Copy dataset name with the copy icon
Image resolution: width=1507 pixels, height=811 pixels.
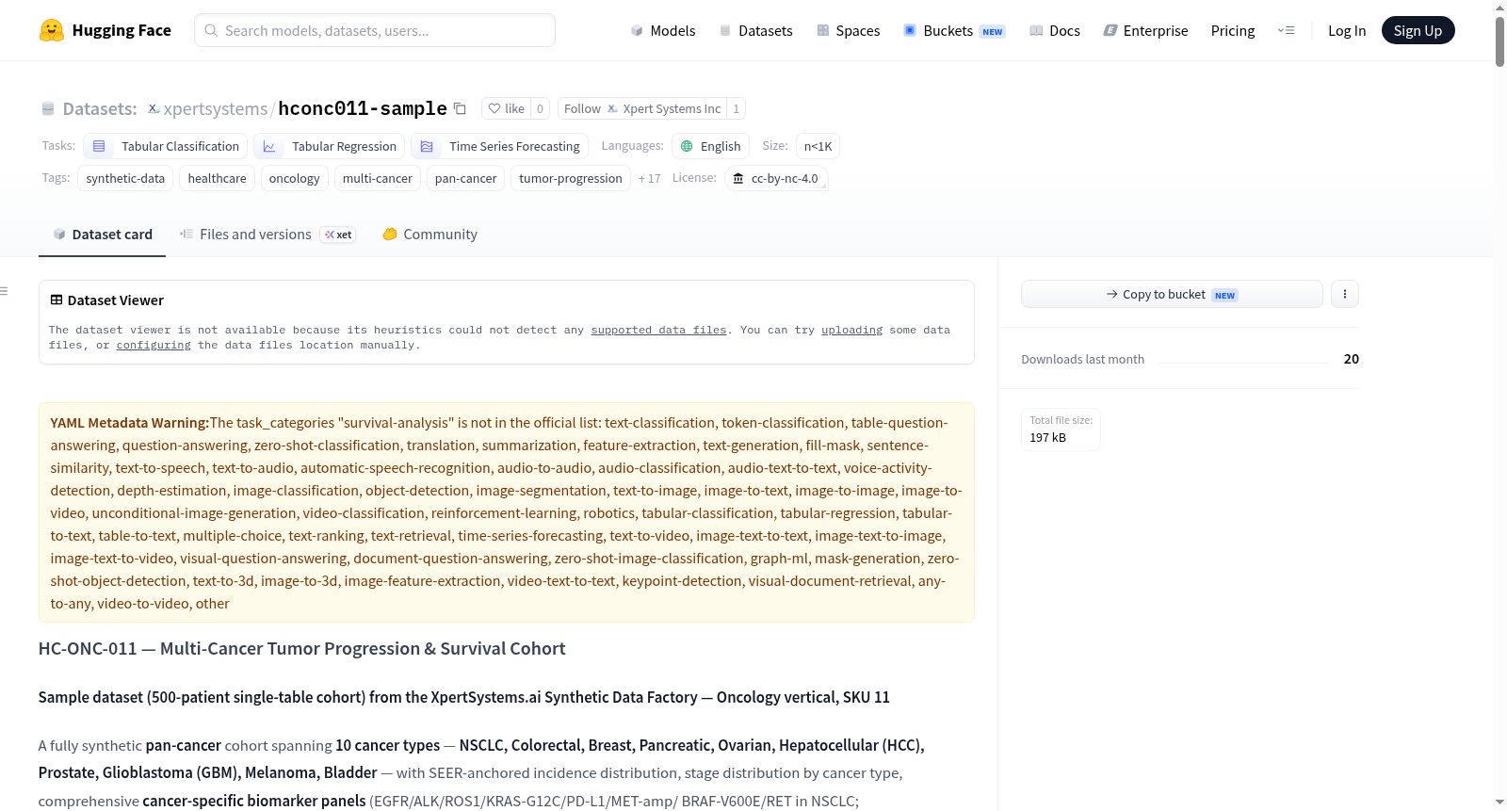pyautogui.click(x=460, y=108)
